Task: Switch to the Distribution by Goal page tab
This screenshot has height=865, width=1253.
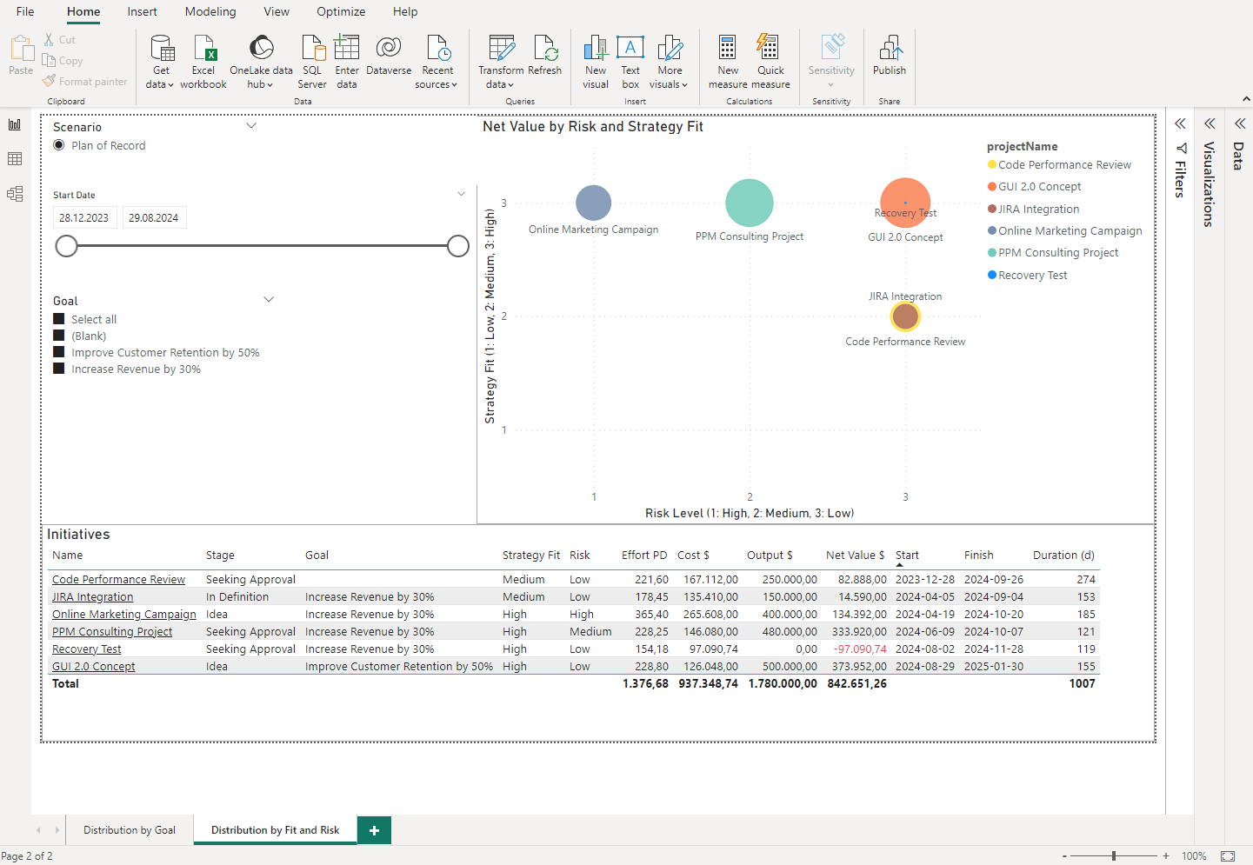Action: tap(129, 830)
